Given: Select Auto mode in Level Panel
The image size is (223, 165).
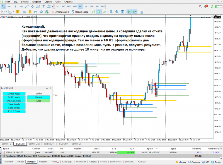Looking at the screenshot, I should coord(38,101).
